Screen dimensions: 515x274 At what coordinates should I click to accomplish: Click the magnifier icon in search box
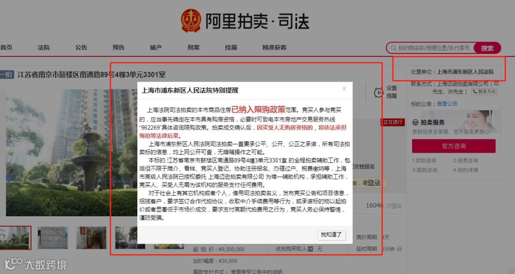[x=393, y=48]
